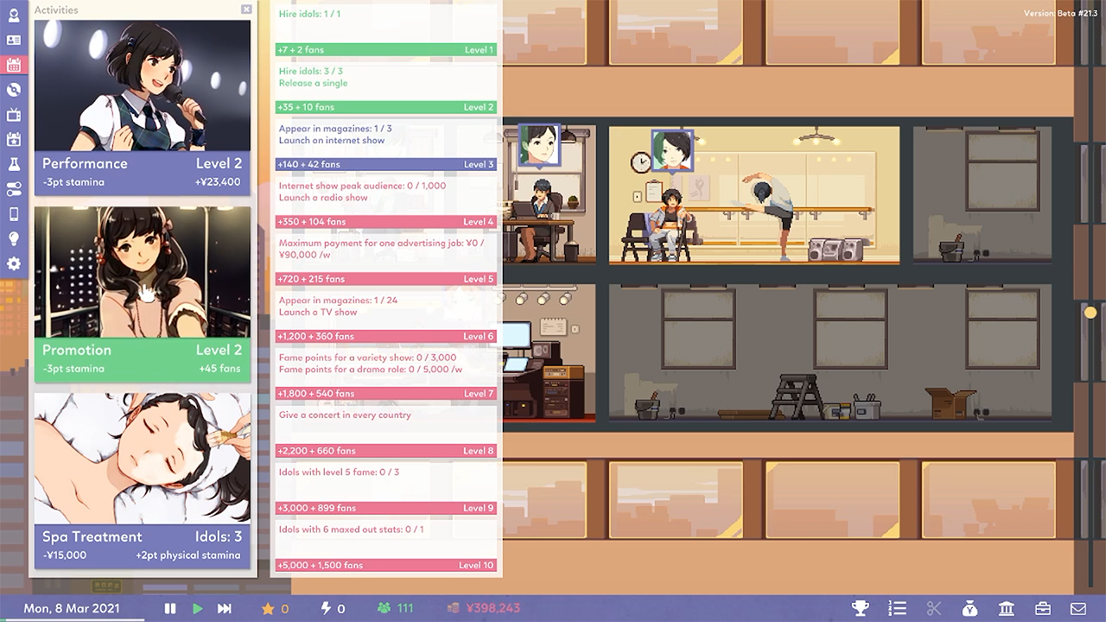Choose the Promotion Level 2 activity
This screenshot has height=622, width=1106.
(x=143, y=294)
